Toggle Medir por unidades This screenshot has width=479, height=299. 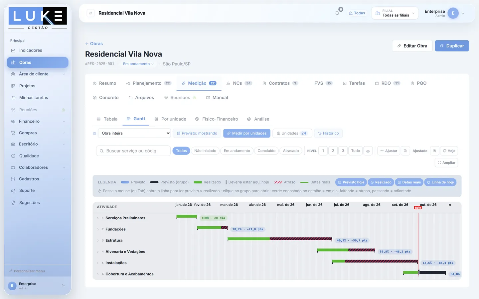[247, 133]
